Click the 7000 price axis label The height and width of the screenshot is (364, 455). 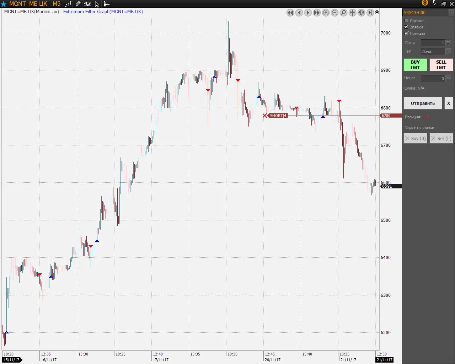pyautogui.click(x=385, y=33)
